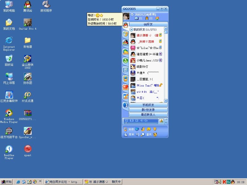Click the yellow 'hi' chat bubble icon
This screenshot has height=185, width=247.
[x=149, y=129]
